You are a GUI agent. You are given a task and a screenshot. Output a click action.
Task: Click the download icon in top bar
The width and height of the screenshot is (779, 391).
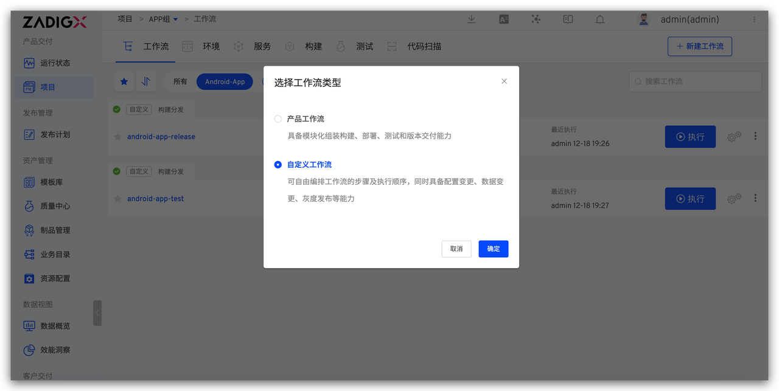tap(471, 19)
